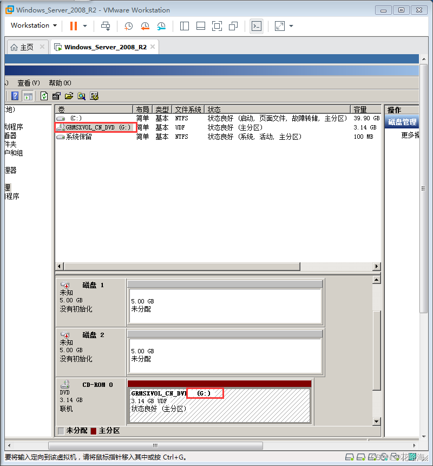Screen dimensions: 433x466
Task: Select 磁盘管理 in the 操作 pane
Action: coord(402,122)
